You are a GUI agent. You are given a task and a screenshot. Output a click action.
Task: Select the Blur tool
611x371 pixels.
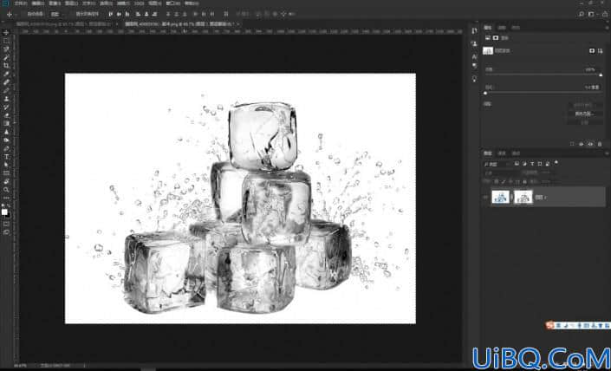(x=6, y=132)
